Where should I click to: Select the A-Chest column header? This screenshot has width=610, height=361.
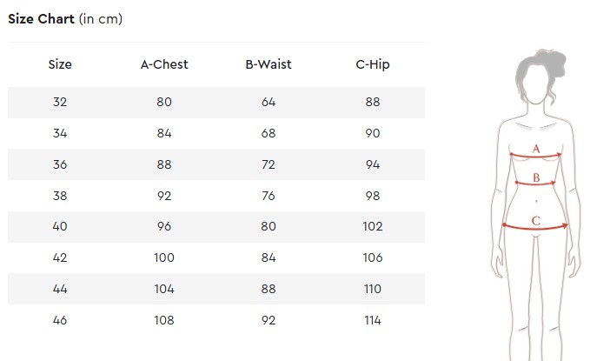coord(164,64)
